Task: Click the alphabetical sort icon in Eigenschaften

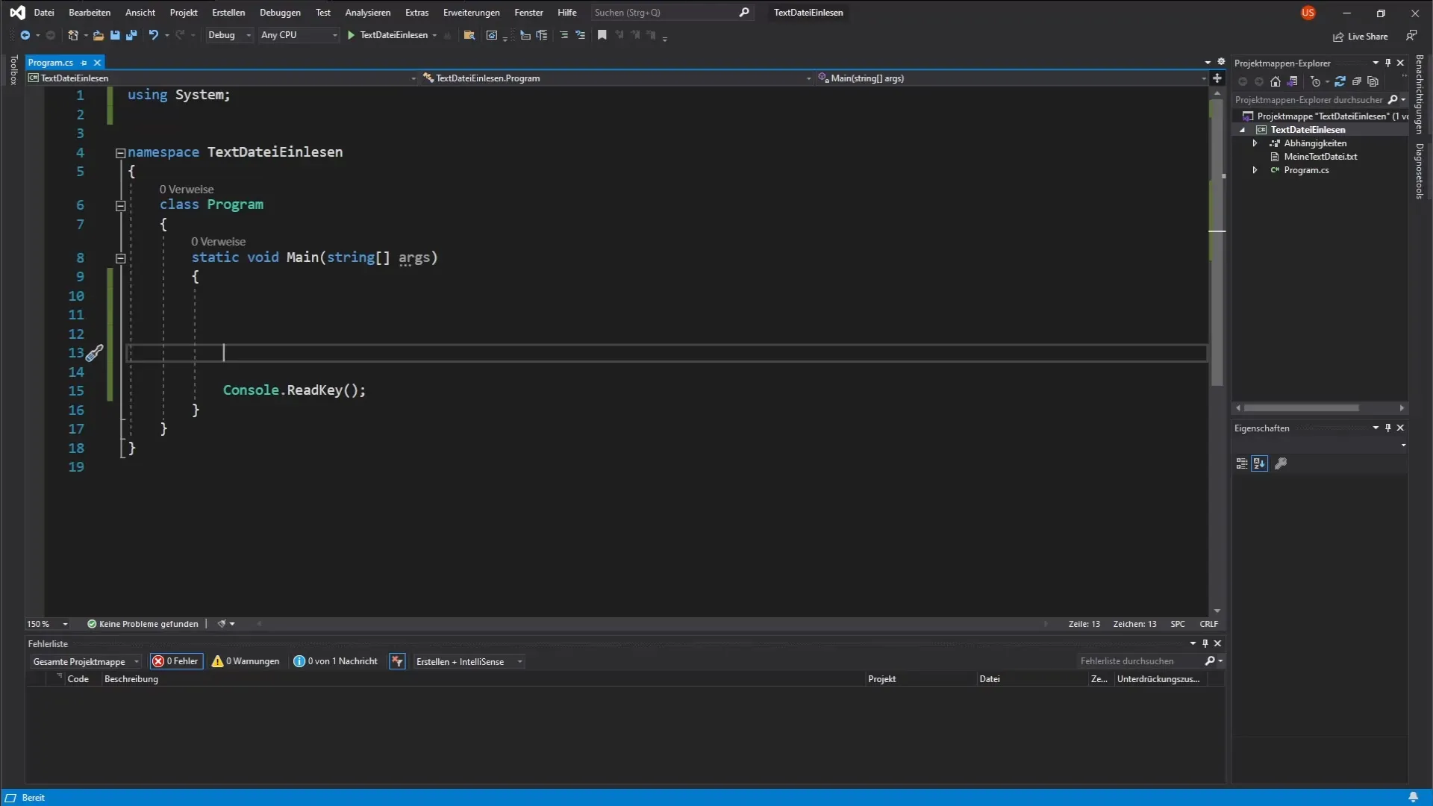Action: (1260, 463)
